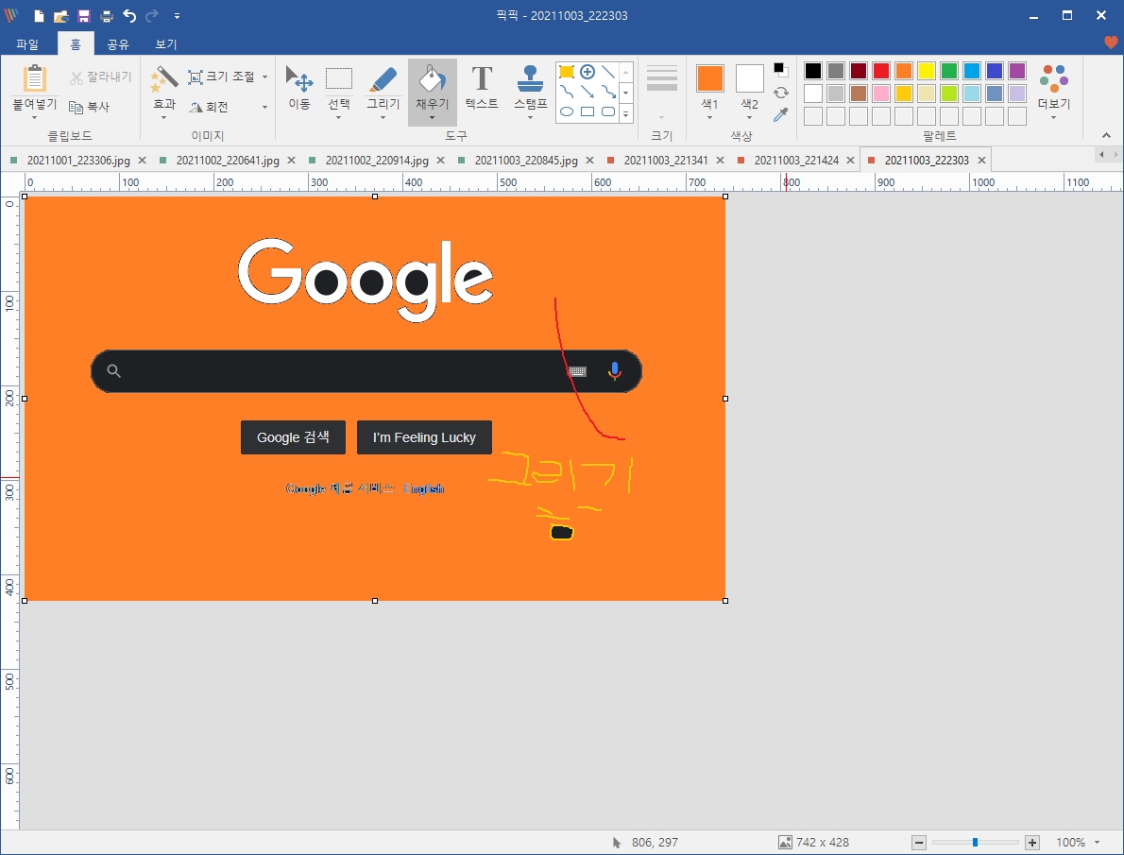Click the undo arrow in quick access toolbar
The width and height of the screenshot is (1124, 855).
coord(130,16)
